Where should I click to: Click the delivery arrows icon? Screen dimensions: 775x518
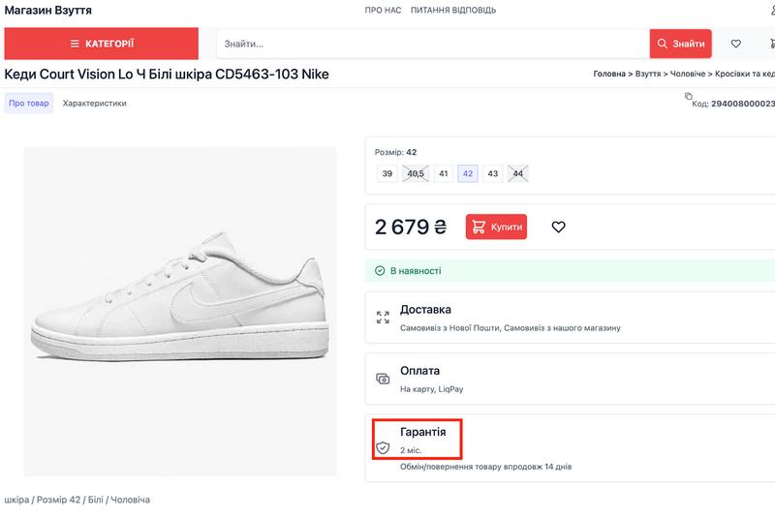coord(383,317)
